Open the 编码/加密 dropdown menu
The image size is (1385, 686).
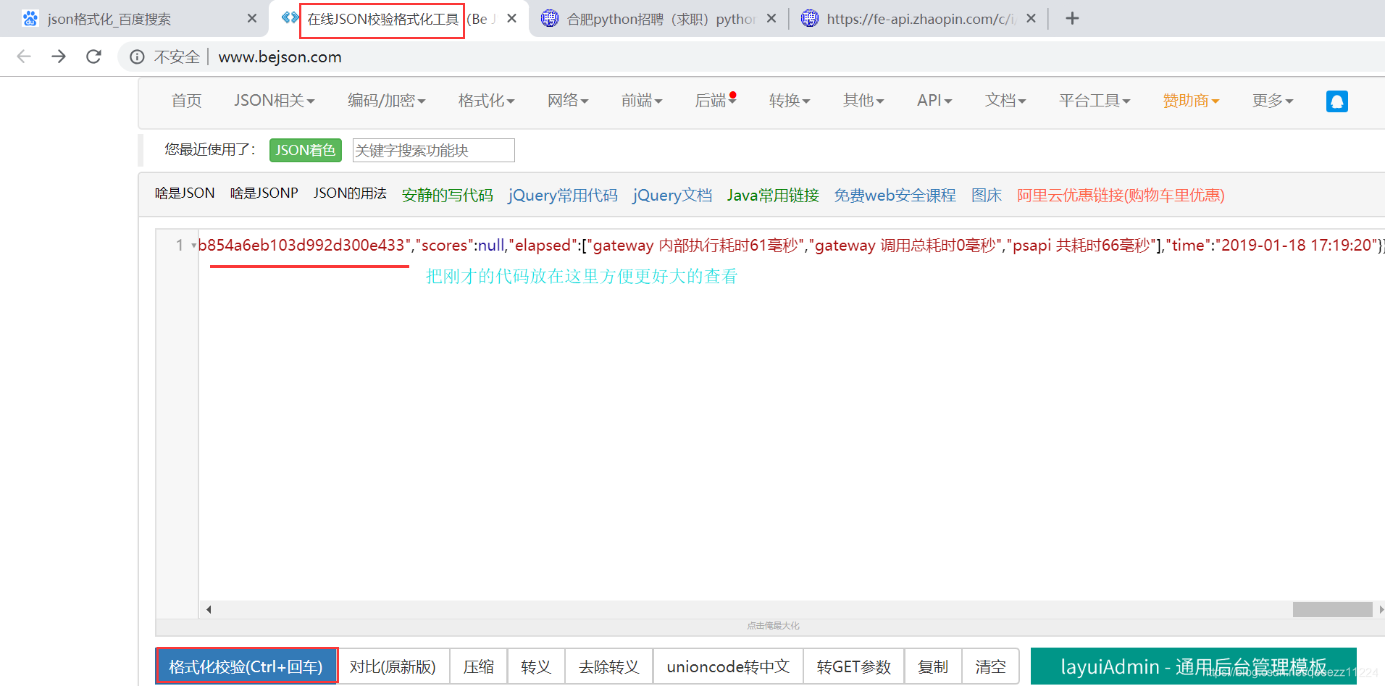point(386,101)
